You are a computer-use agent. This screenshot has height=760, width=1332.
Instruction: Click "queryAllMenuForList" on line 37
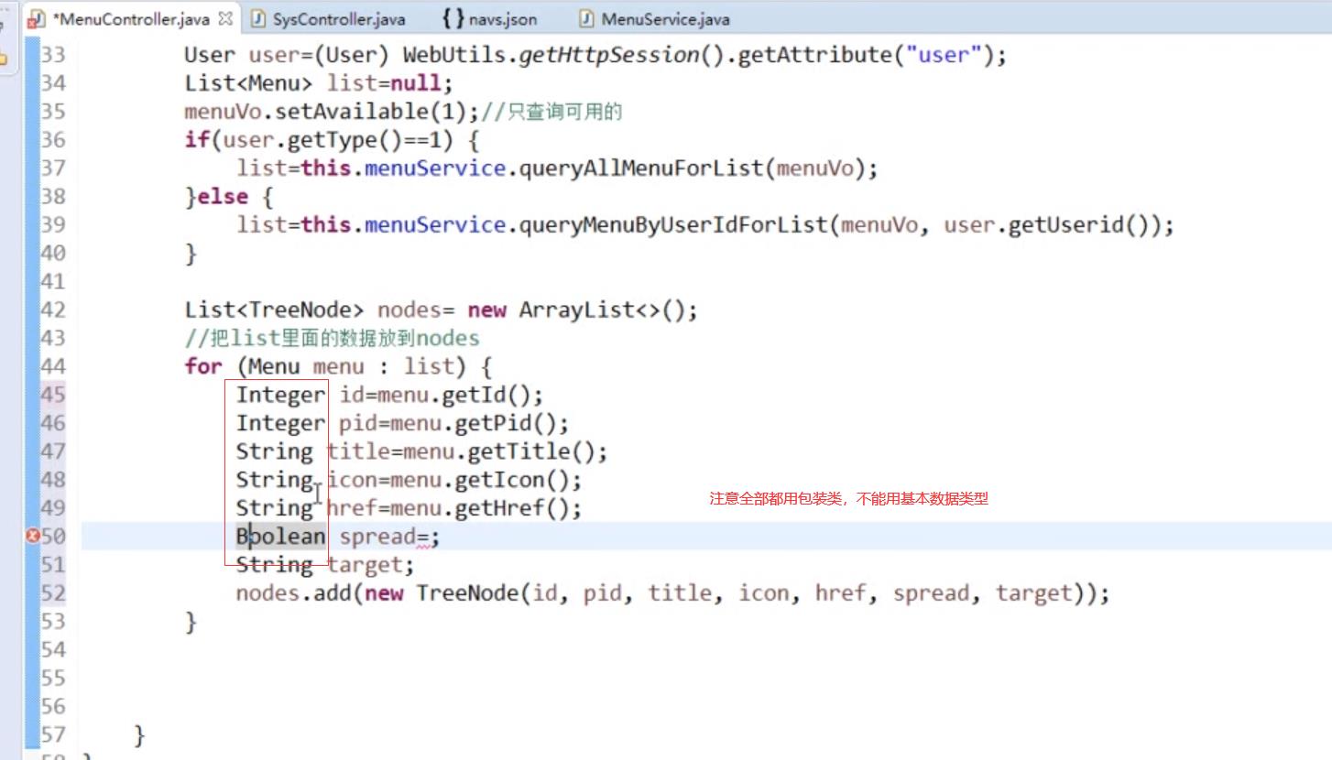[x=641, y=168]
